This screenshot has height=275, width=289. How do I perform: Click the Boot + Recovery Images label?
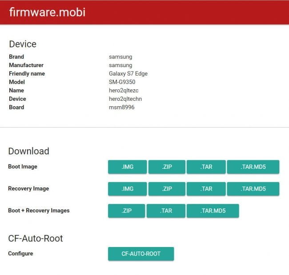point(39,210)
